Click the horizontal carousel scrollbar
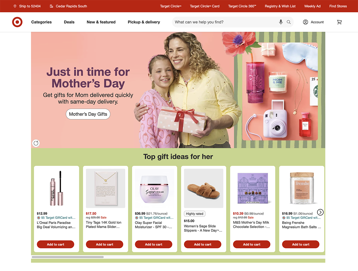This screenshot has width=358, height=271. point(68,257)
